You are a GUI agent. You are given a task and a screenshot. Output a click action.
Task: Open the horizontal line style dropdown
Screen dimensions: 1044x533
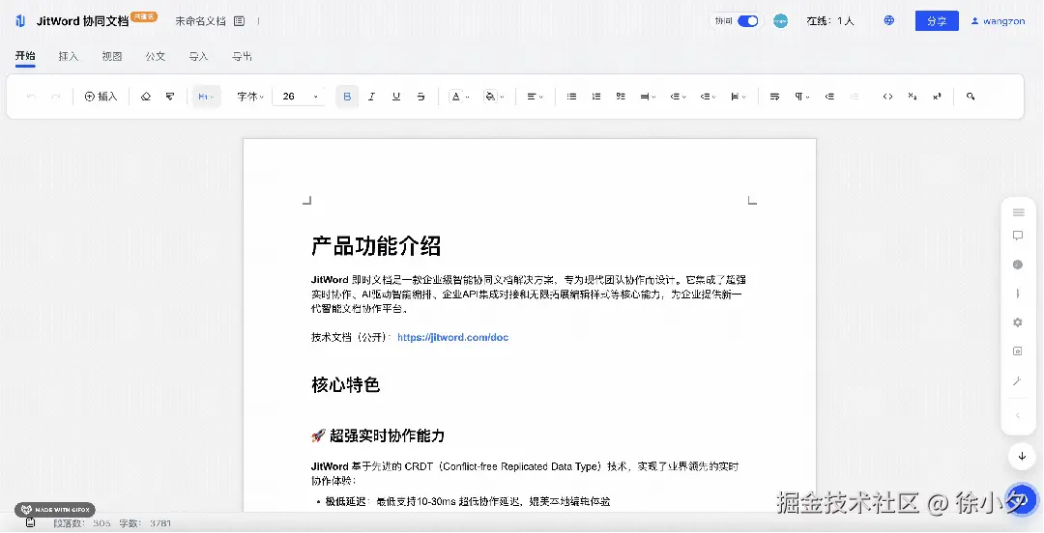click(x=648, y=97)
